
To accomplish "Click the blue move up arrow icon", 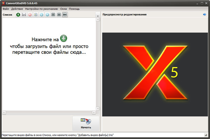I will coord(47,15).
